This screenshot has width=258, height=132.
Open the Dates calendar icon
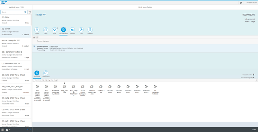tap(46, 30)
